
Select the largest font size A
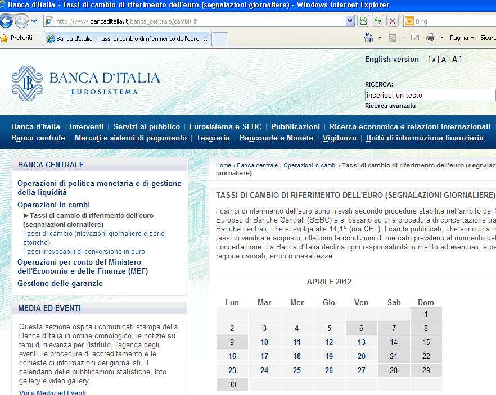(x=454, y=59)
